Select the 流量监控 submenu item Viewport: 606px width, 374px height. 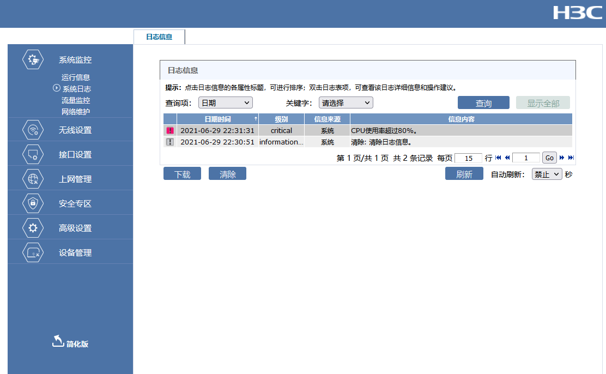pos(76,100)
